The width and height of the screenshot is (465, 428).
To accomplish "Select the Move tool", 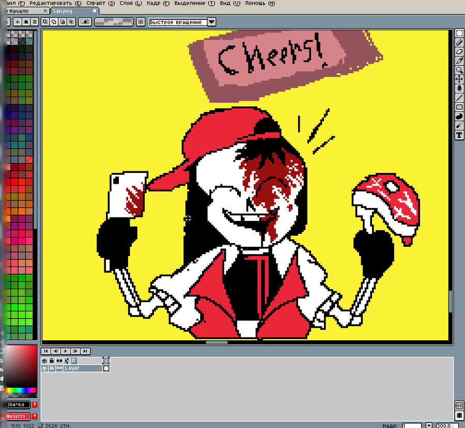I will point(459,79).
